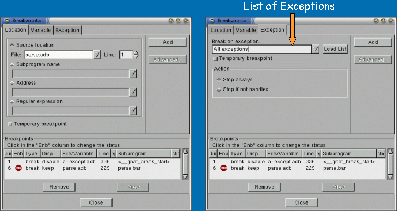Switch to Location tab in left window
This screenshot has height=211, width=397.
coord(16,30)
